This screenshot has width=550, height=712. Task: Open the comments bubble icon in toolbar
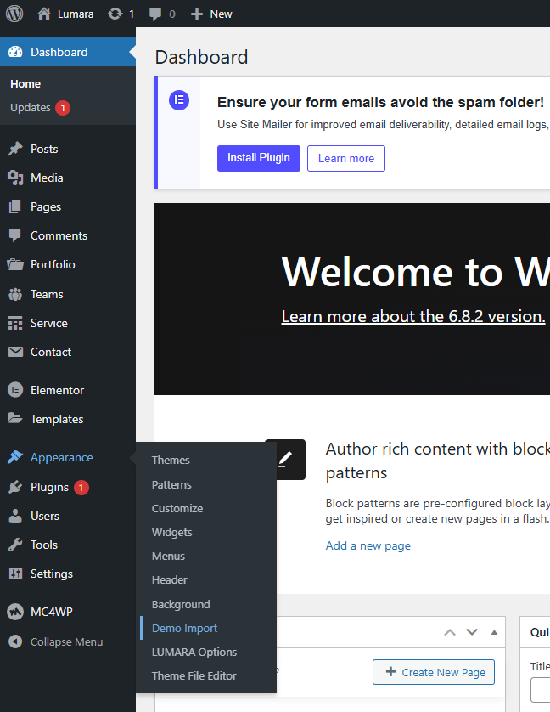coord(156,14)
